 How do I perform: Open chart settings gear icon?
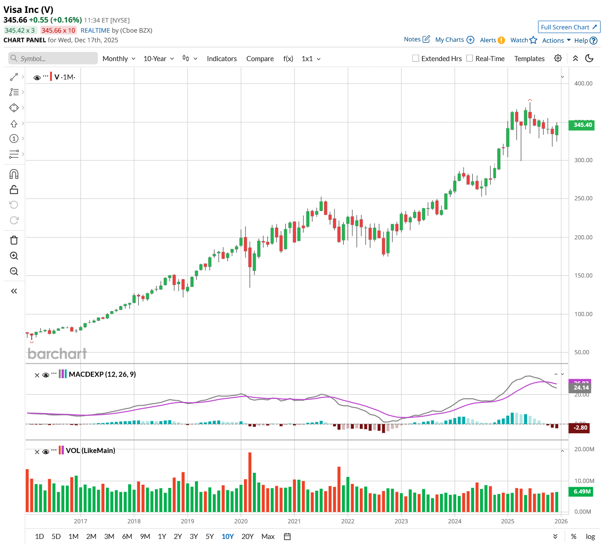tap(558, 58)
